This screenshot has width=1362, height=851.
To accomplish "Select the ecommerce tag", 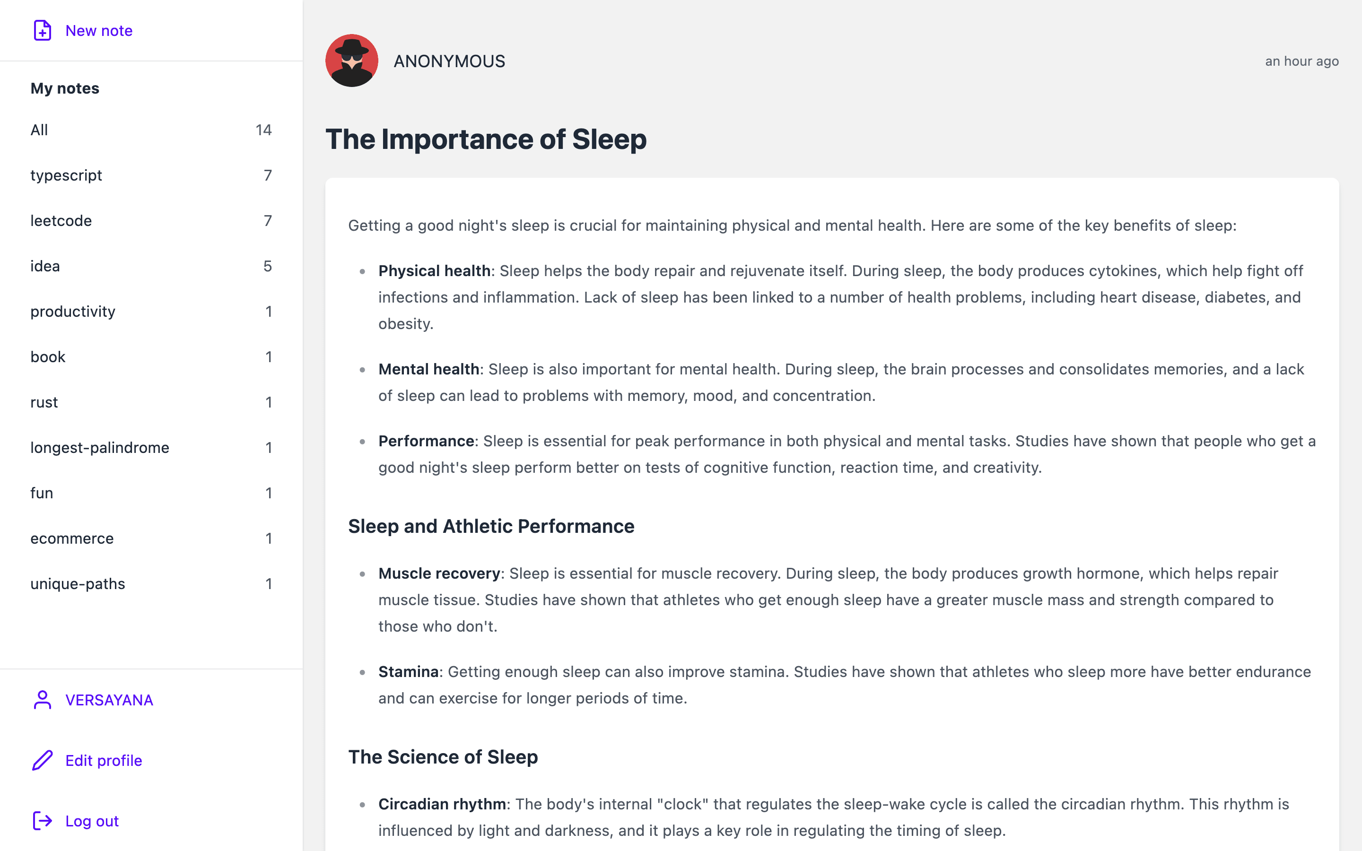I will click(x=71, y=538).
